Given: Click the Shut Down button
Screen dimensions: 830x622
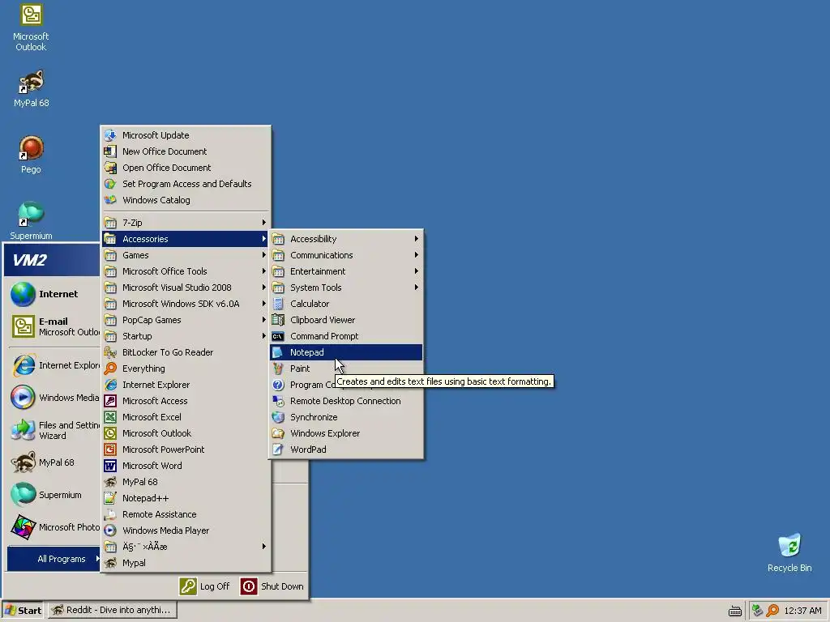Looking at the screenshot, I should point(272,586).
